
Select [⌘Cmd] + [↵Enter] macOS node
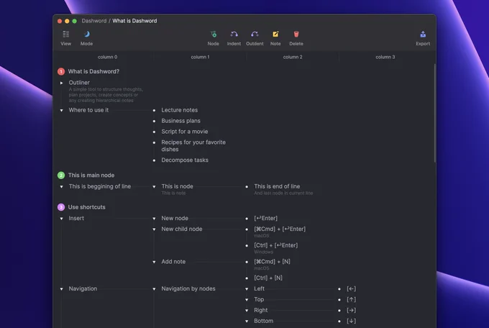(280, 229)
